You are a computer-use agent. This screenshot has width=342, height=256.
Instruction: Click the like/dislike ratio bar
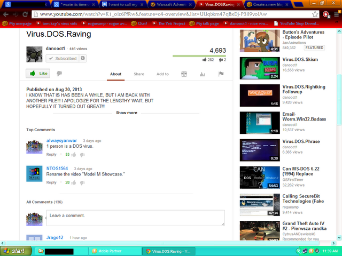coord(199,56)
